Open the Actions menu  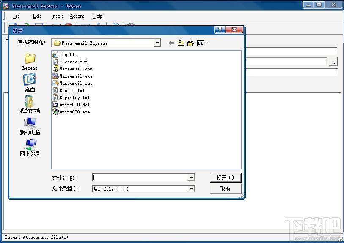(77, 16)
